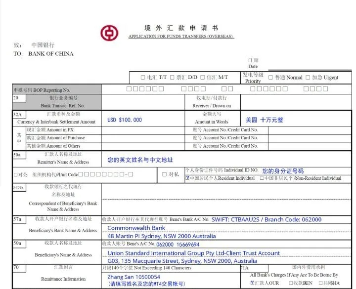
Task: Click 'SWIFT: CTBAAU2S / Branch Code: 062000' text
Action: [267, 219]
